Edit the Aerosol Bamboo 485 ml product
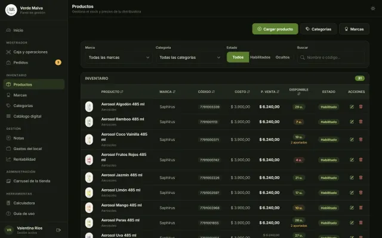This screenshot has height=238, width=382. coord(352,121)
